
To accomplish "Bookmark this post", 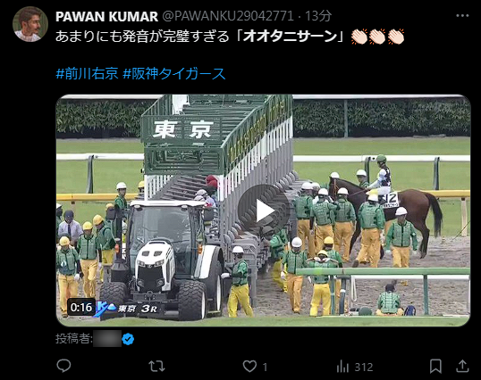I will tap(435, 367).
